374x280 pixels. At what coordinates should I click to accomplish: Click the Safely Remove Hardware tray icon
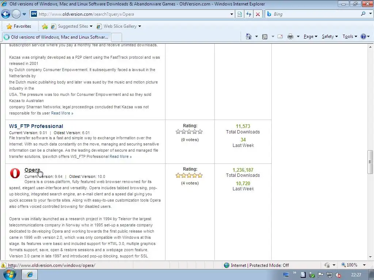[x=312, y=275]
